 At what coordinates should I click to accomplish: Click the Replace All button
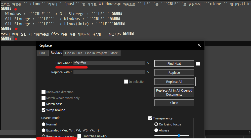[x=174, y=82]
